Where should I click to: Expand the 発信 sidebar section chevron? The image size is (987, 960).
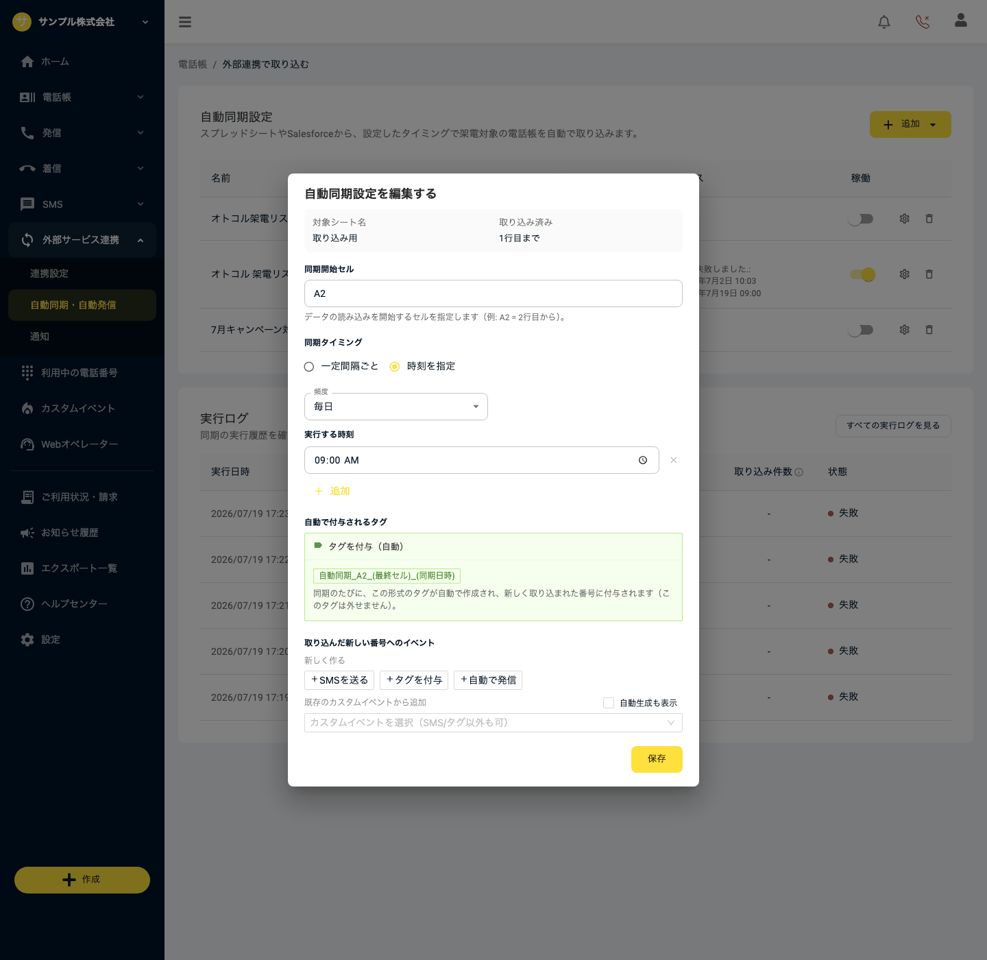click(141, 133)
